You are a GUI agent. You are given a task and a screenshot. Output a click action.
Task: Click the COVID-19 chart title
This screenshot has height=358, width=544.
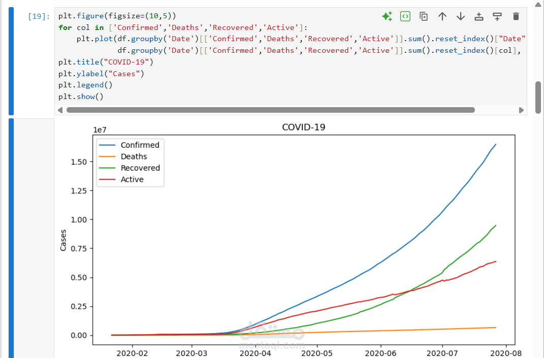304,127
